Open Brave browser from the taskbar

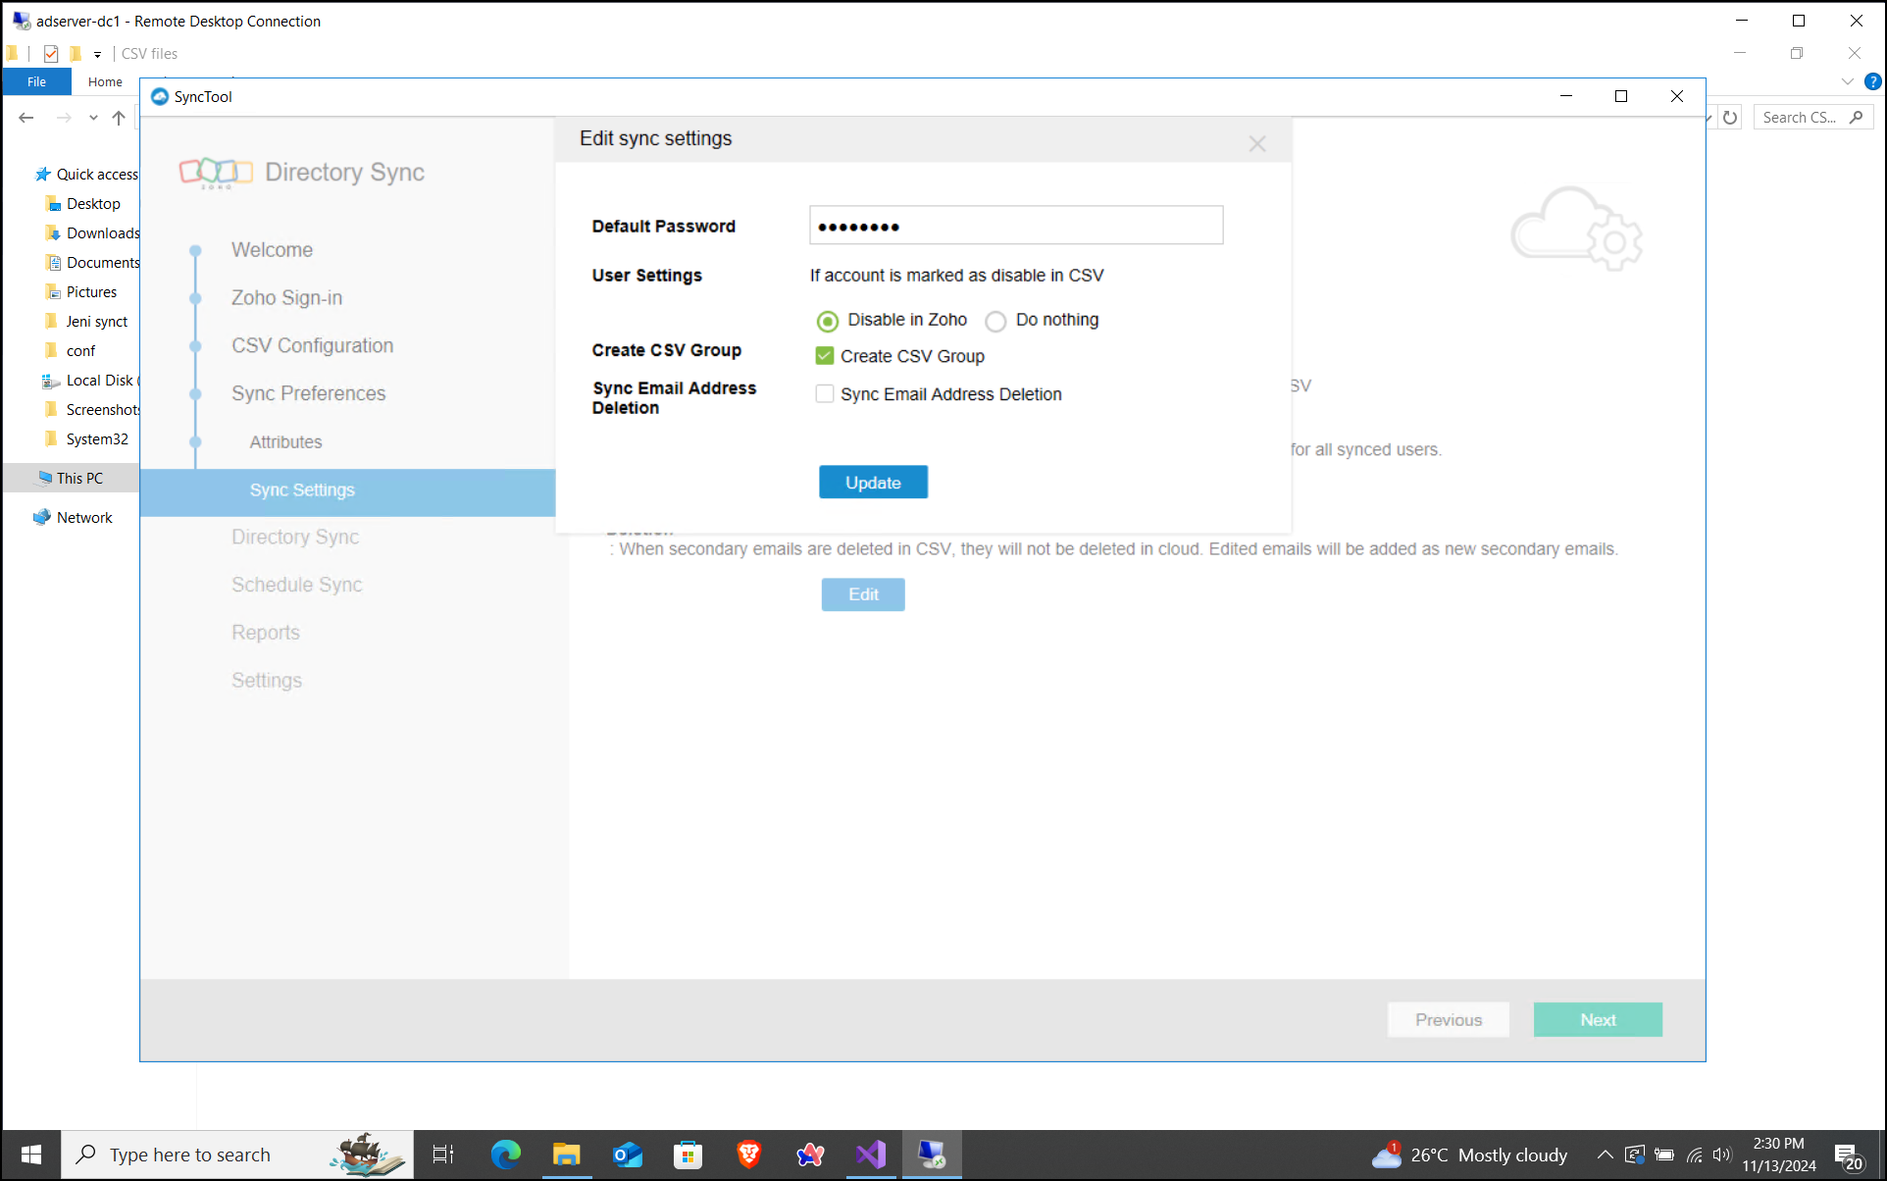[x=748, y=1155]
